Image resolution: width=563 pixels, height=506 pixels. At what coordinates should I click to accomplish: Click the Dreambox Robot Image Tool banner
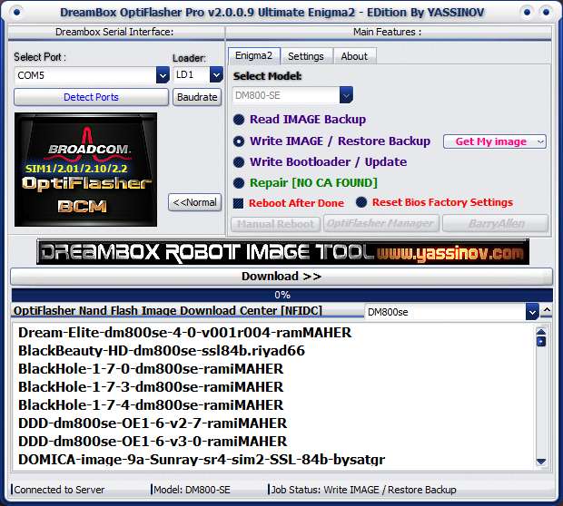point(282,252)
